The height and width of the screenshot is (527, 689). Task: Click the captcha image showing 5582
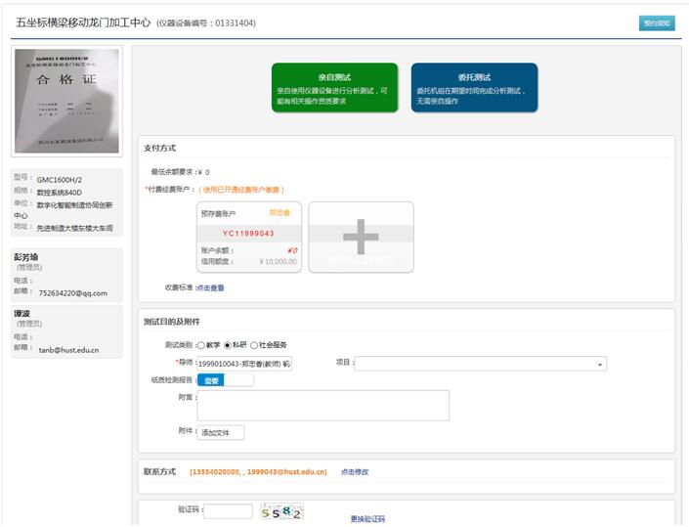coord(282,511)
